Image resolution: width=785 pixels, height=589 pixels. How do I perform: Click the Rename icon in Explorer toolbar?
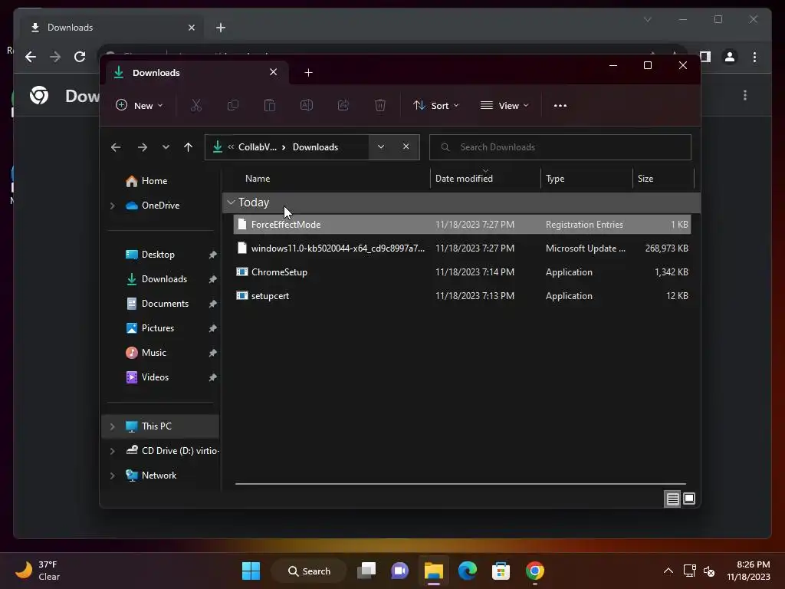point(307,105)
